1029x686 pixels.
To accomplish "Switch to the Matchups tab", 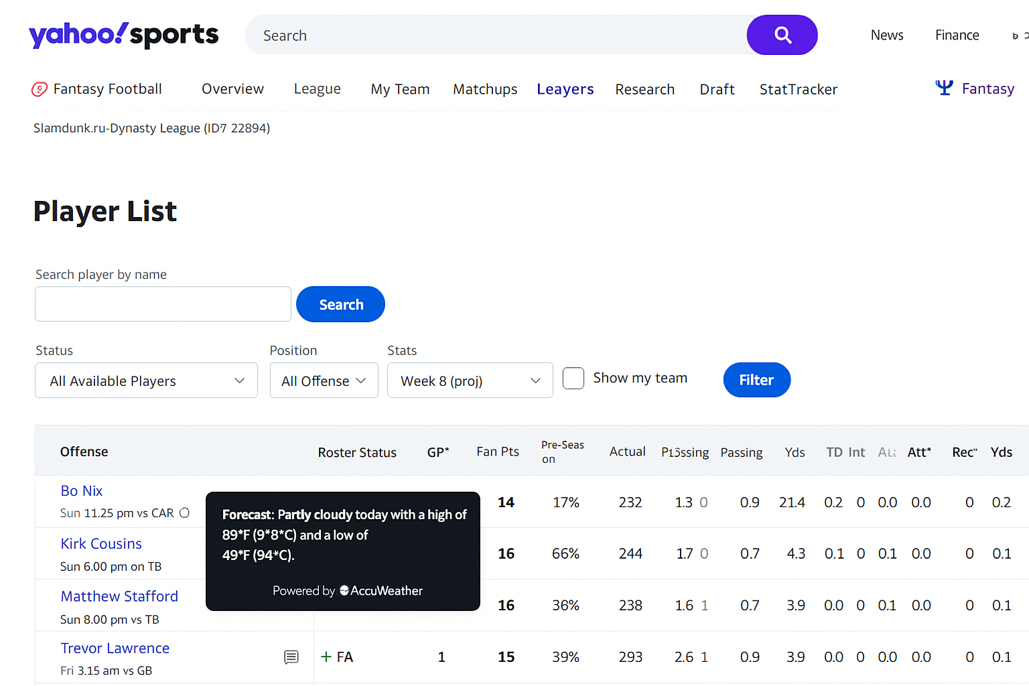I will [x=485, y=89].
